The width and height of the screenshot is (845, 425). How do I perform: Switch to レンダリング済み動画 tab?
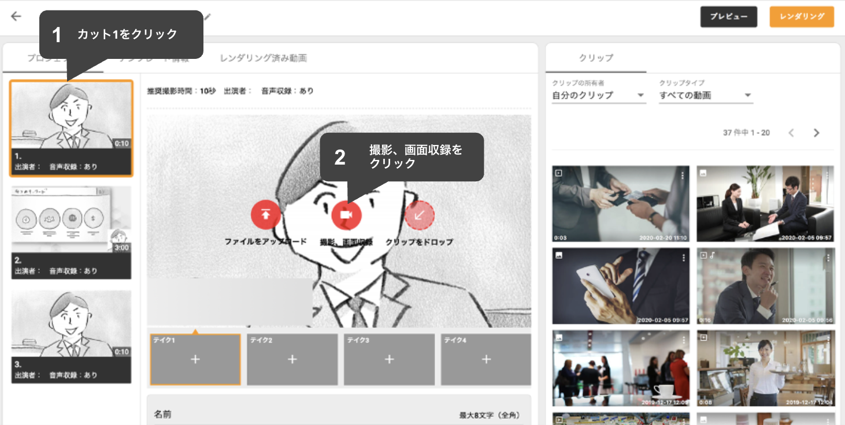263,58
